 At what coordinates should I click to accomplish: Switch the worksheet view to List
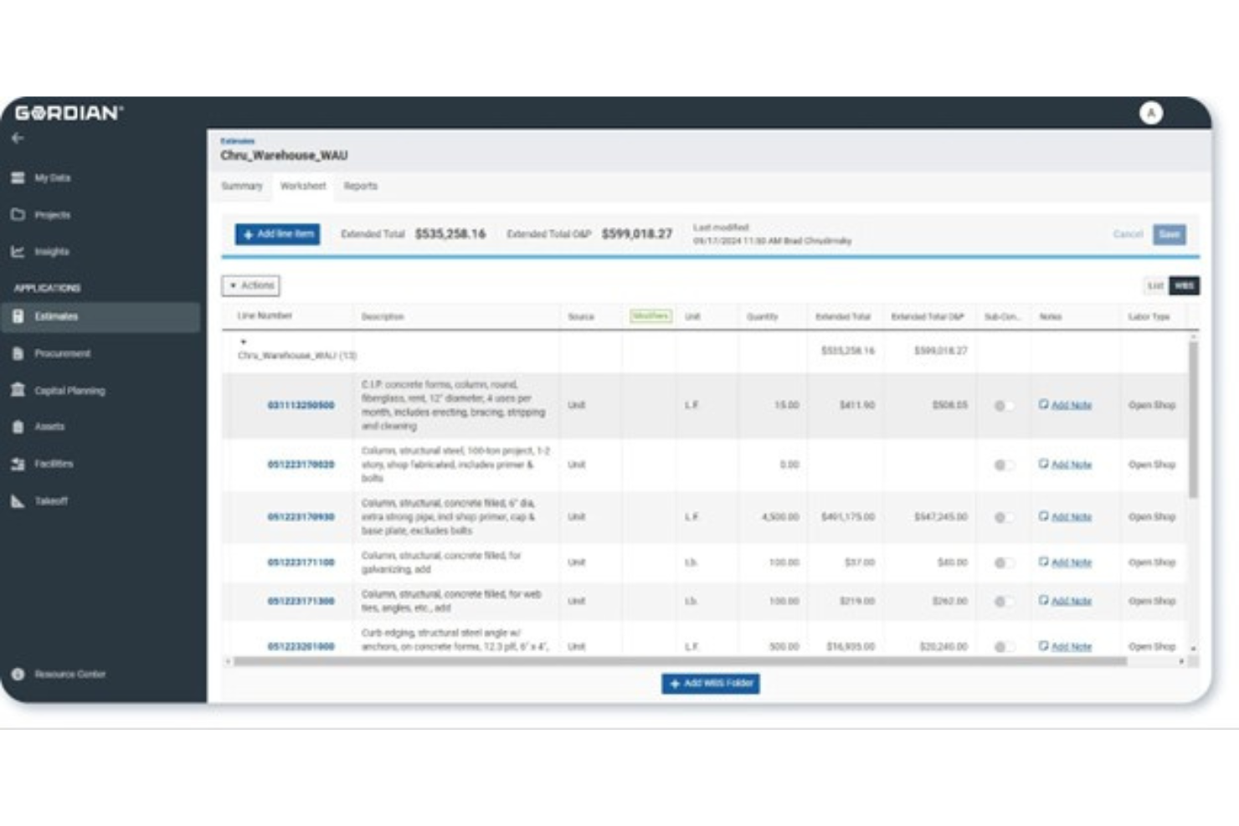coord(1154,285)
